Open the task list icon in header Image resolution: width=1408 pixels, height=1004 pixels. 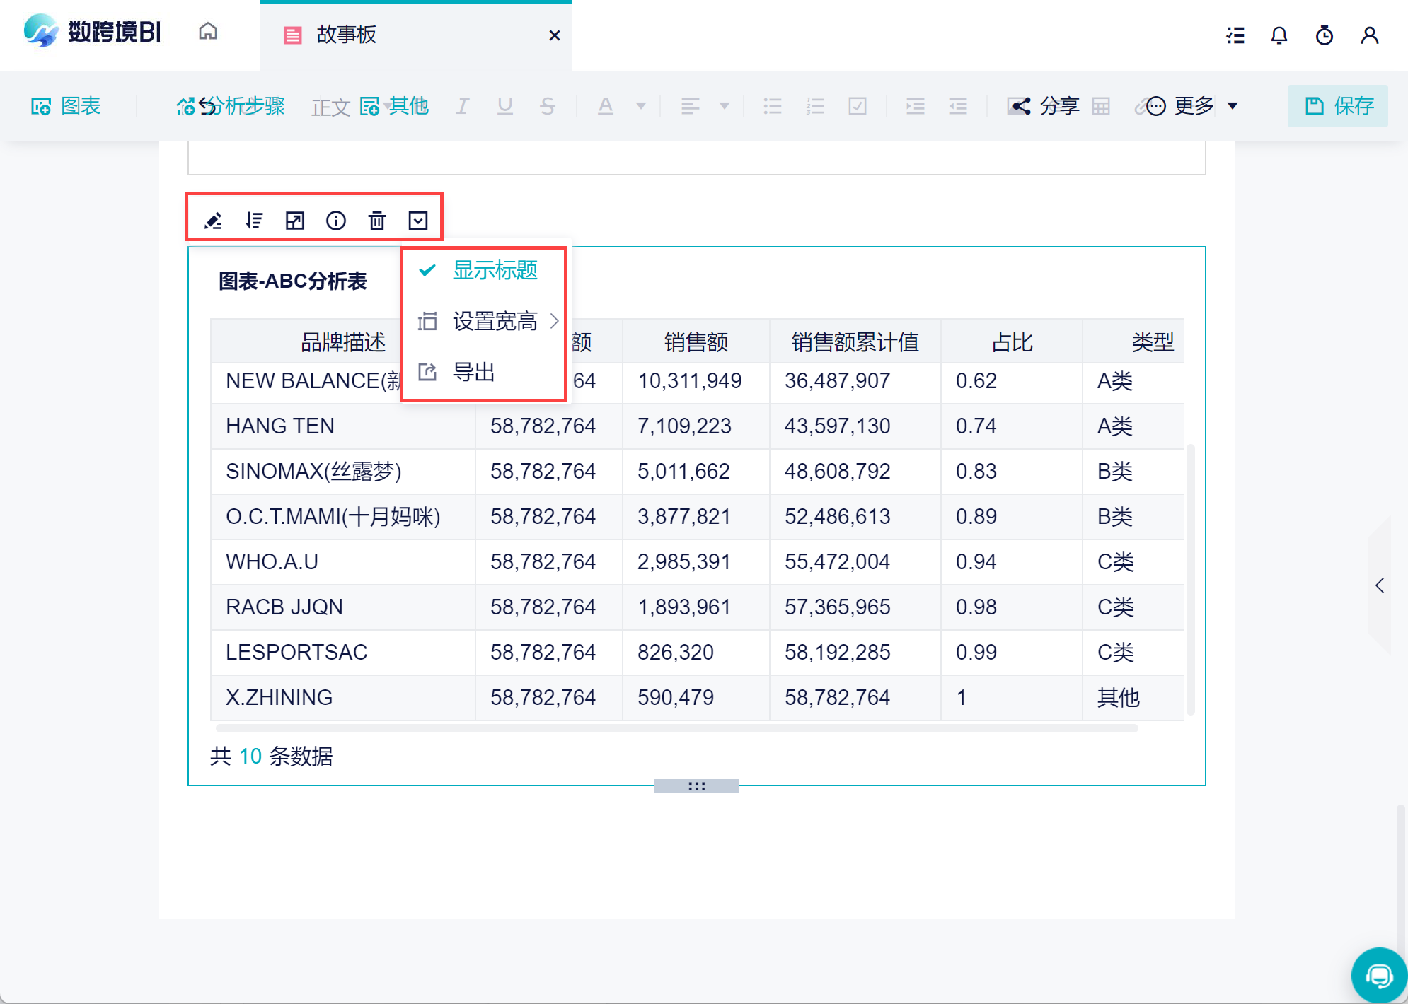click(1235, 35)
